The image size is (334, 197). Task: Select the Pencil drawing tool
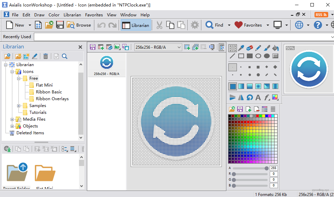(x=258, y=48)
